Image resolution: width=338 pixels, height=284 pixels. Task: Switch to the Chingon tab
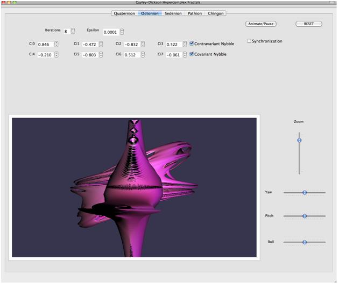[x=216, y=13]
